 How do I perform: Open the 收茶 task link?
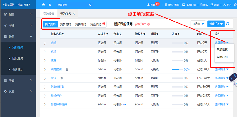point(53,61)
